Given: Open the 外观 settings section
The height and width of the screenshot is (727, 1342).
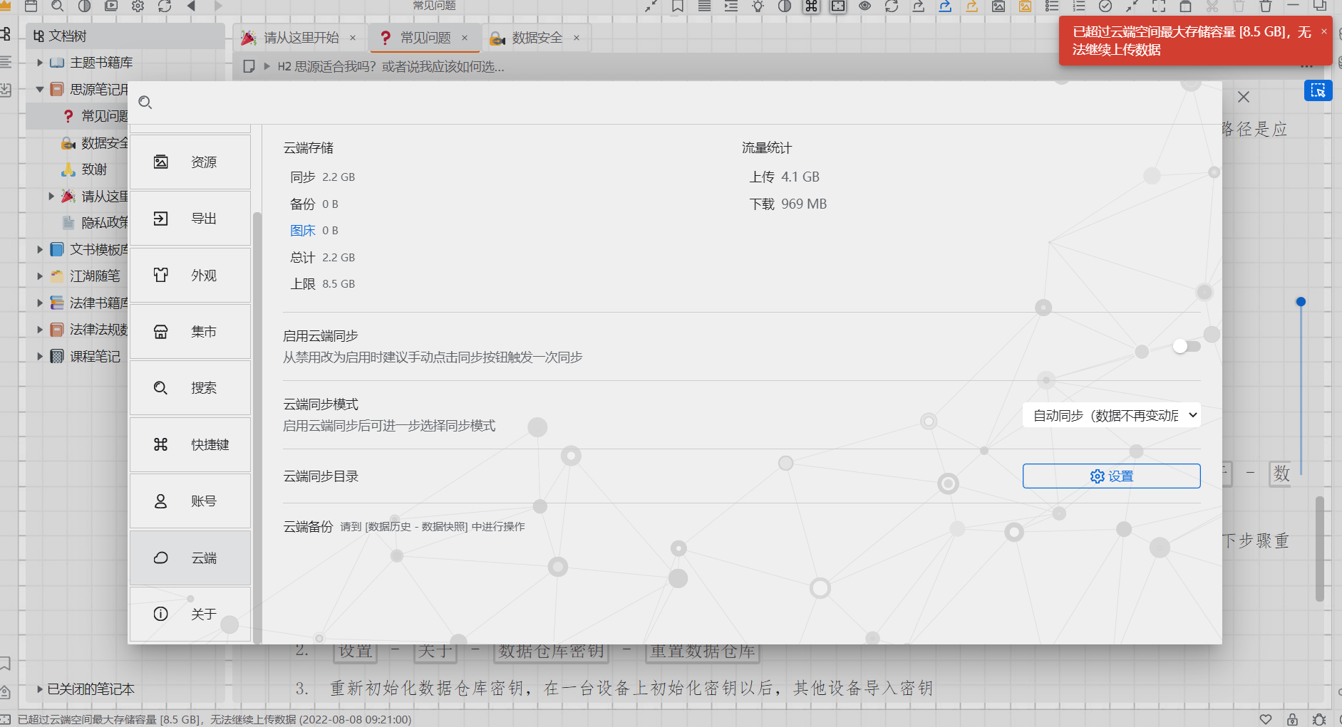Looking at the screenshot, I should 190,275.
